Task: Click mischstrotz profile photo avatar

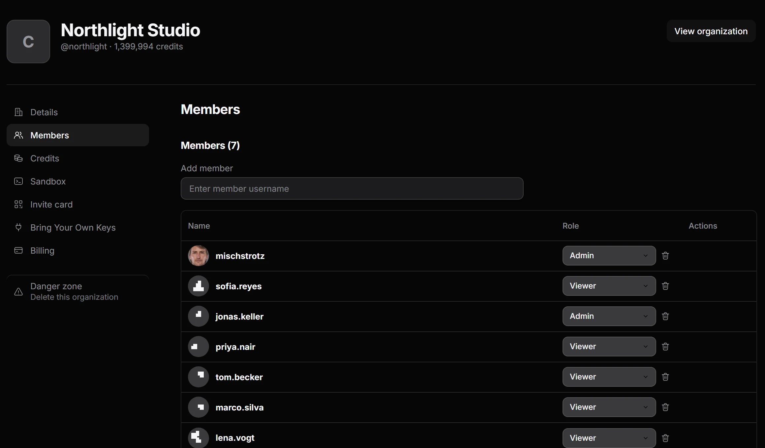Action: [x=199, y=256]
